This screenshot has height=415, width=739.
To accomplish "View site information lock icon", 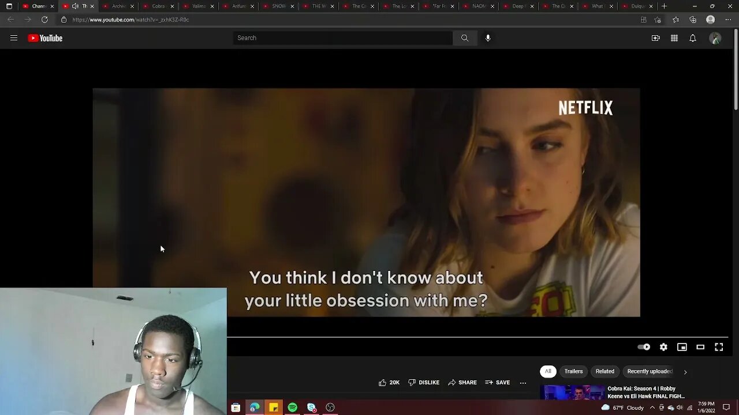I will click(64, 20).
